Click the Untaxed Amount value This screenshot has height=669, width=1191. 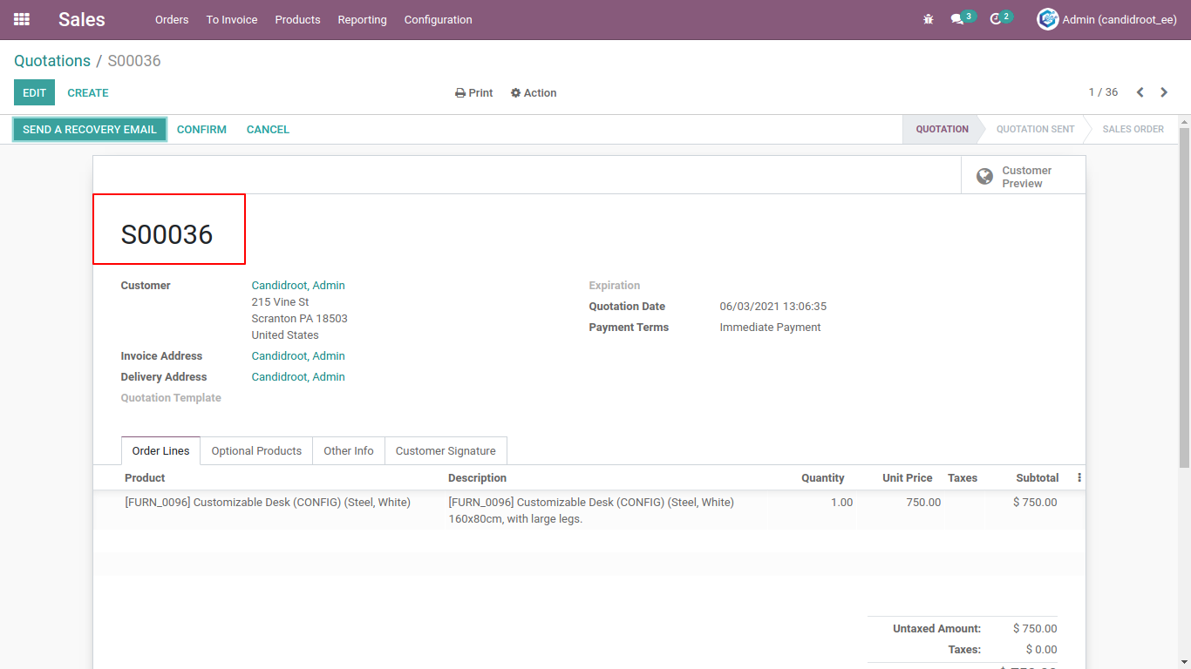[1035, 629]
